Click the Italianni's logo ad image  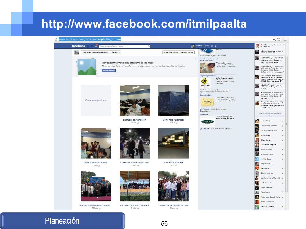pyautogui.click(x=207, y=122)
